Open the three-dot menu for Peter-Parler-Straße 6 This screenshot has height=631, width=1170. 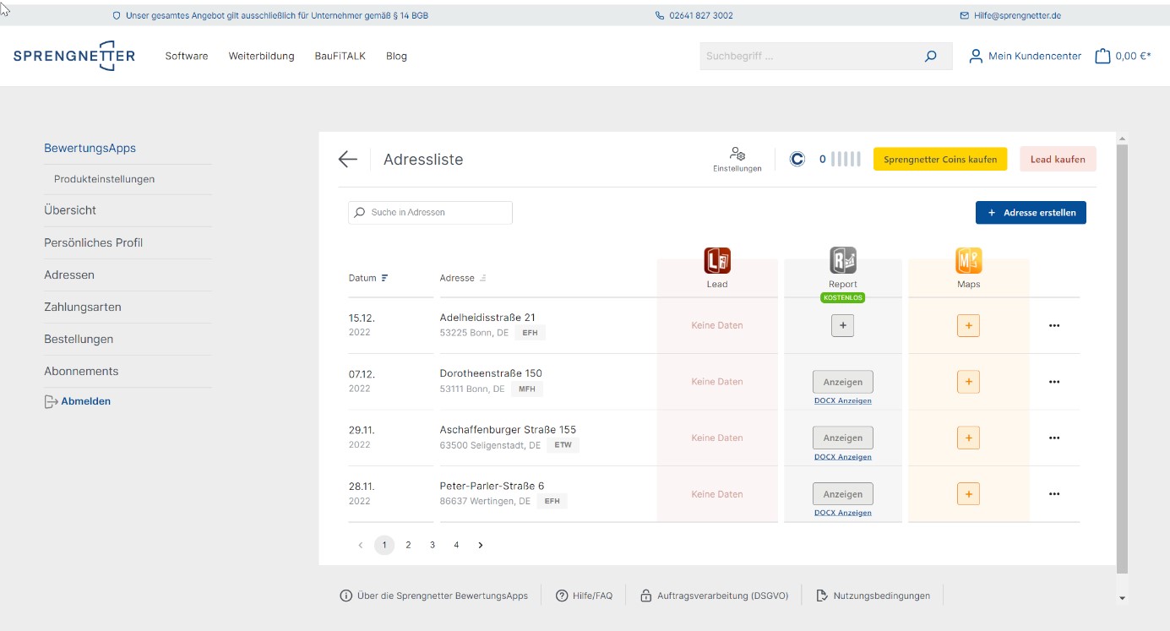pyautogui.click(x=1053, y=494)
